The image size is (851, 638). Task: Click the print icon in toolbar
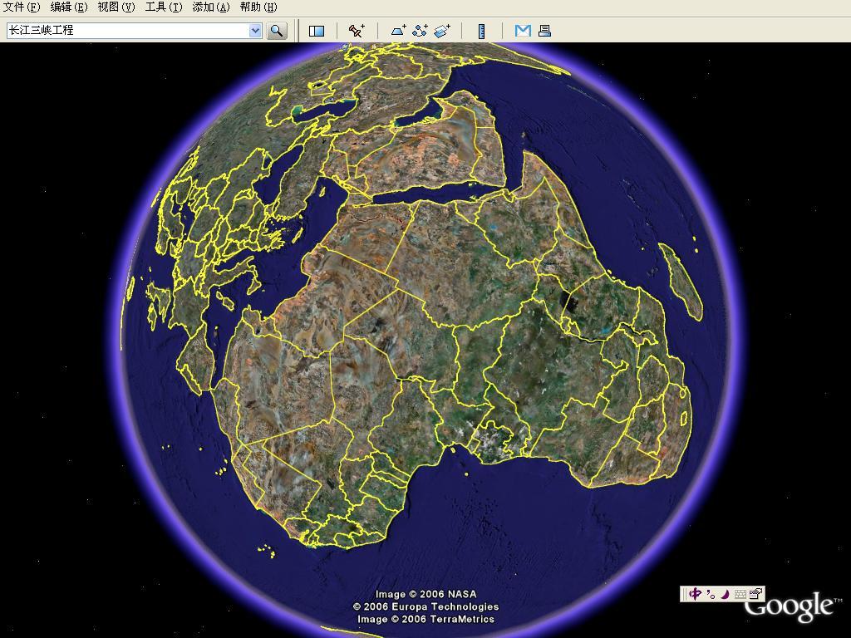pos(544,31)
